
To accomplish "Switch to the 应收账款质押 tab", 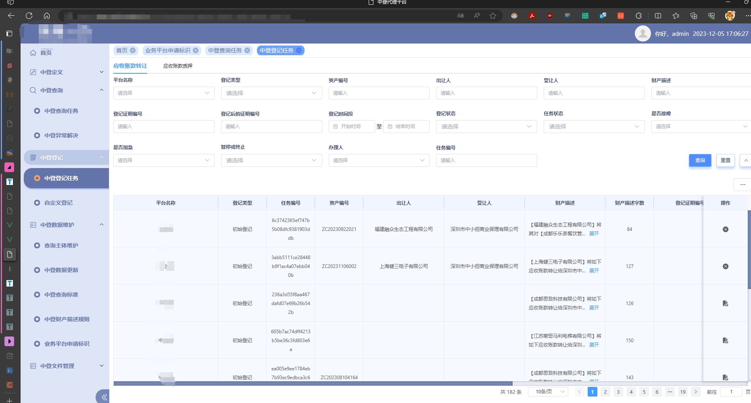I will (x=178, y=66).
